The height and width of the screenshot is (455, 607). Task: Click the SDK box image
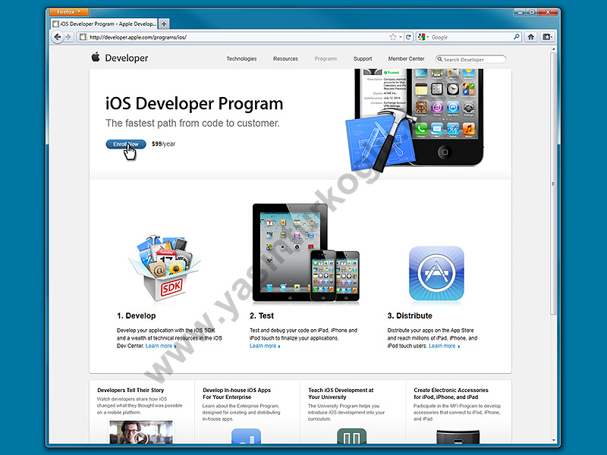164,268
